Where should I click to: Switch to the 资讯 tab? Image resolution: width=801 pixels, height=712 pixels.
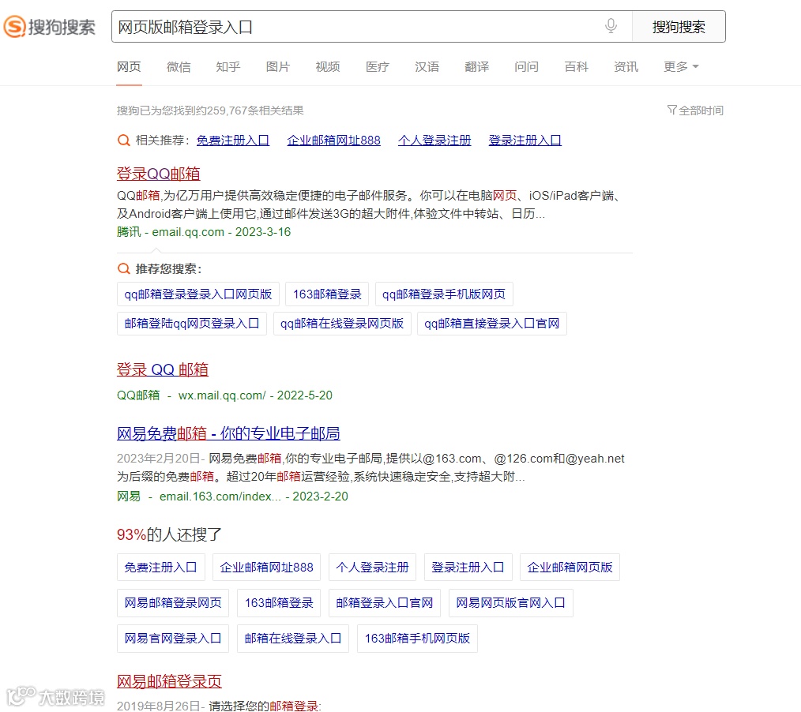click(626, 67)
